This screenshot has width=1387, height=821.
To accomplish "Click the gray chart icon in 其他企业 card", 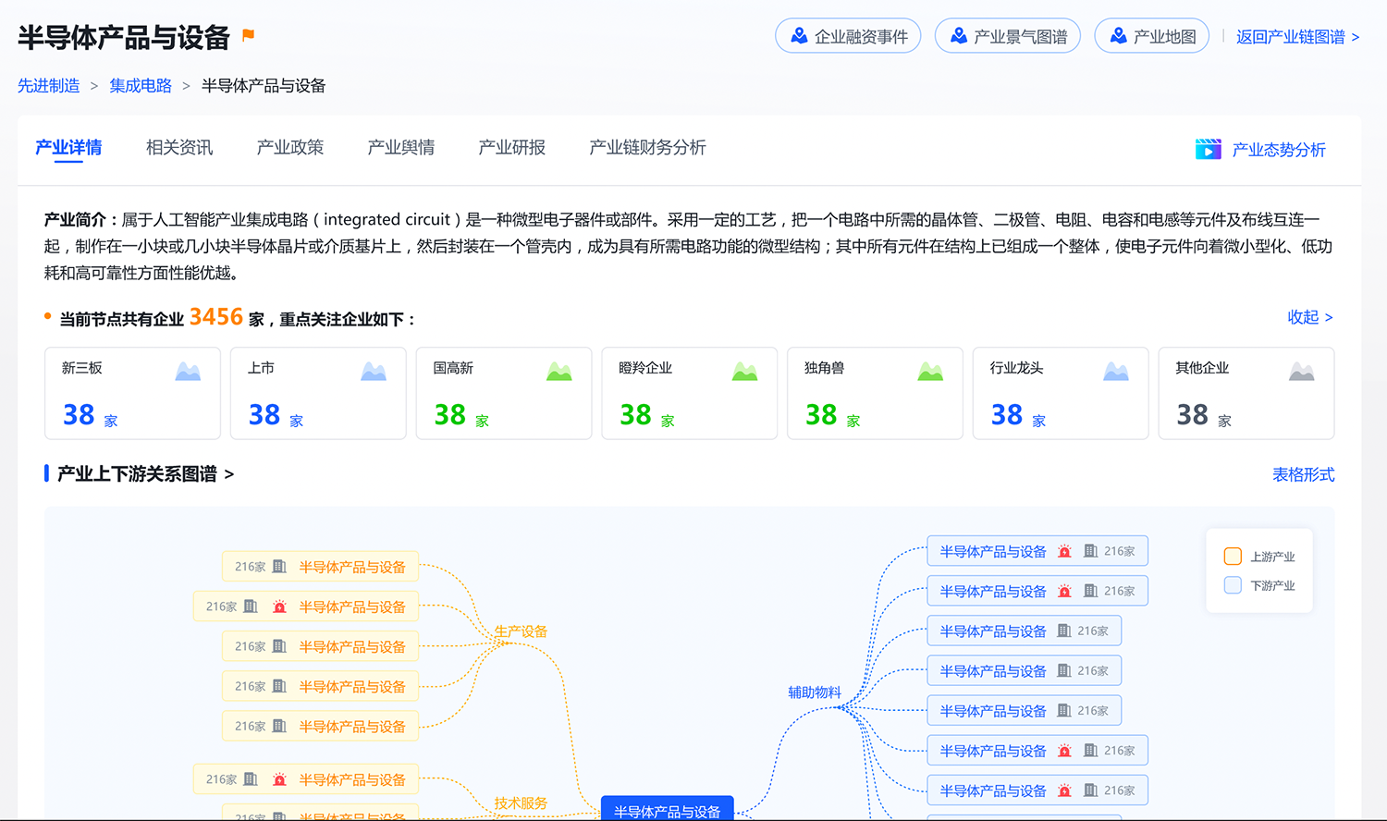I will pos(1301,372).
